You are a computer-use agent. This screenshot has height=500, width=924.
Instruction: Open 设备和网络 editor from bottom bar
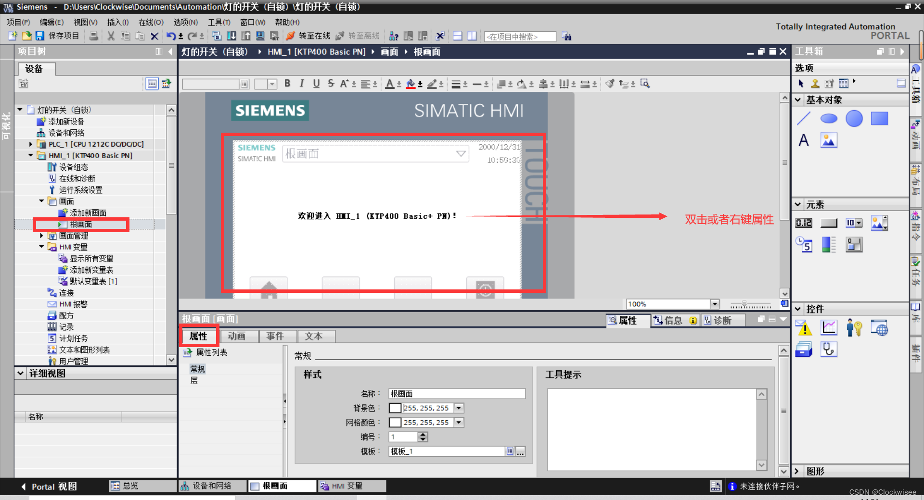[212, 486]
